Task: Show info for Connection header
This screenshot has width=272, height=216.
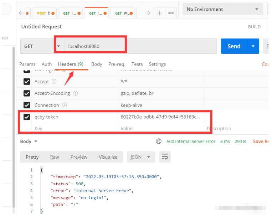Action: tap(65, 105)
